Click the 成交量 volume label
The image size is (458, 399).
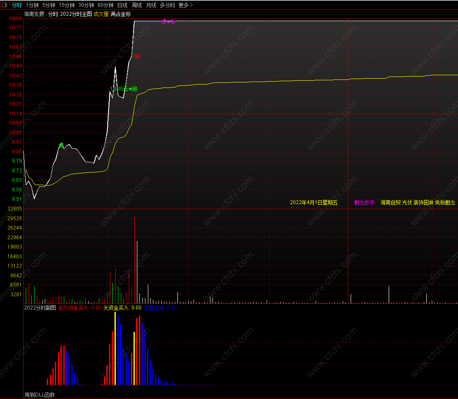coord(101,14)
